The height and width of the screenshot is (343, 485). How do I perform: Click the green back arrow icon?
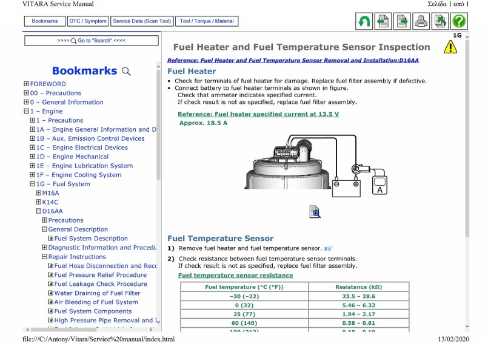pos(364,21)
